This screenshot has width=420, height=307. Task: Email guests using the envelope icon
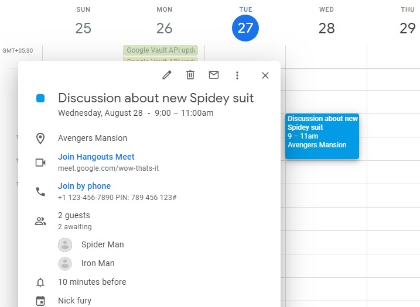(214, 75)
